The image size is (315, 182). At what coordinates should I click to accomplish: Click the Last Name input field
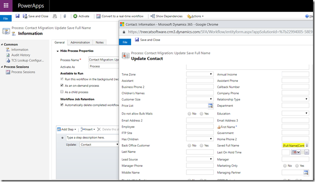pyautogui.click(x=200, y=152)
